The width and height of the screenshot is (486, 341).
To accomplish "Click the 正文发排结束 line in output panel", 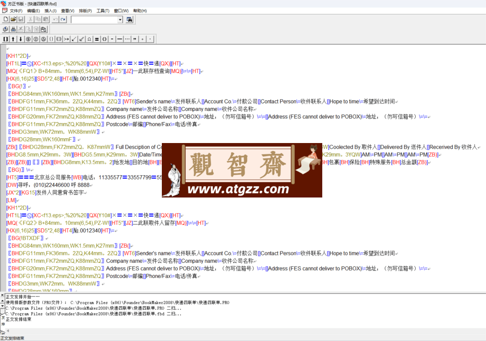I will 19,319.
